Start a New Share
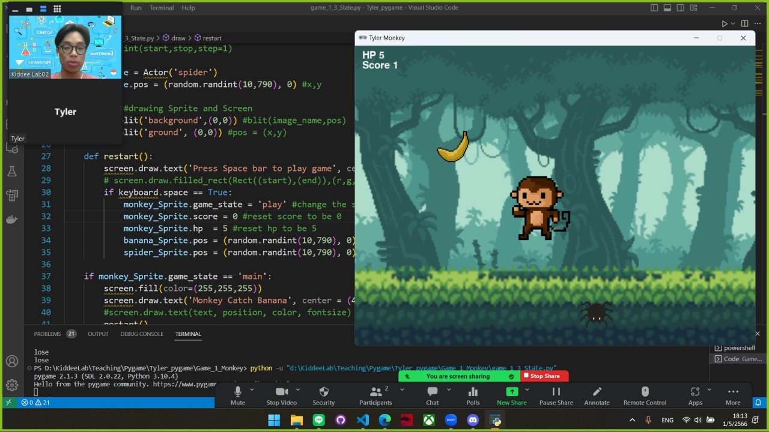 [x=512, y=396]
